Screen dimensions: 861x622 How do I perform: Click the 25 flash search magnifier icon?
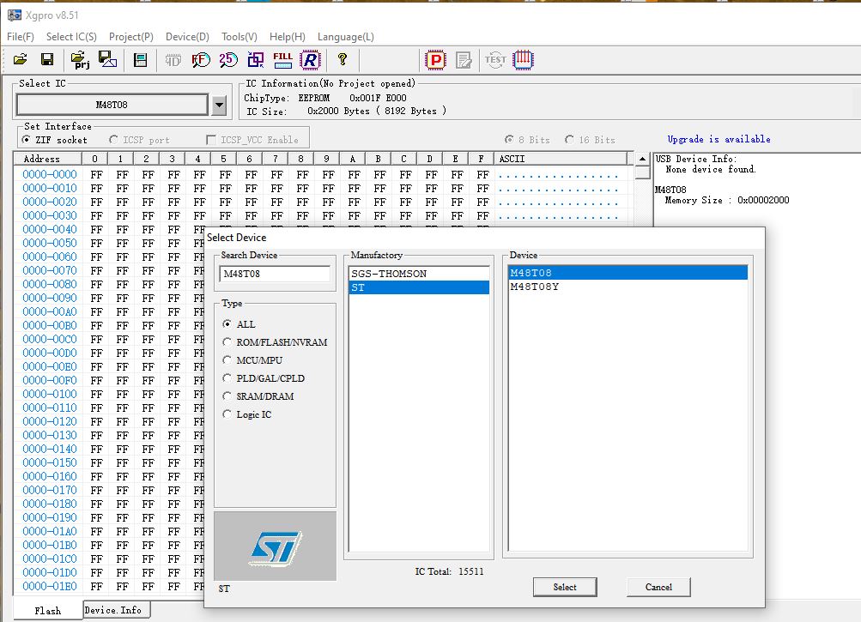tap(227, 59)
